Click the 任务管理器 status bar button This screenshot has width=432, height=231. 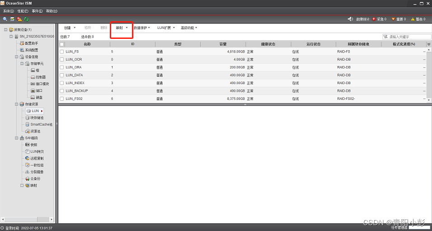tap(399, 228)
